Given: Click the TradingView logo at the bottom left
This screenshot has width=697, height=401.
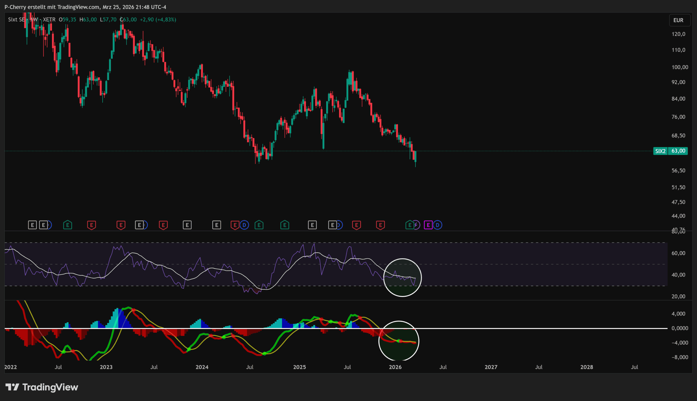Looking at the screenshot, I should click(42, 387).
